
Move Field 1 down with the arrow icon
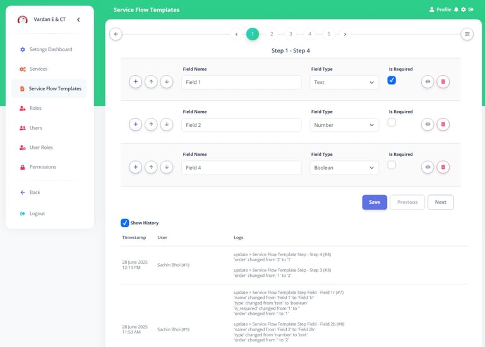tap(166, 82)
